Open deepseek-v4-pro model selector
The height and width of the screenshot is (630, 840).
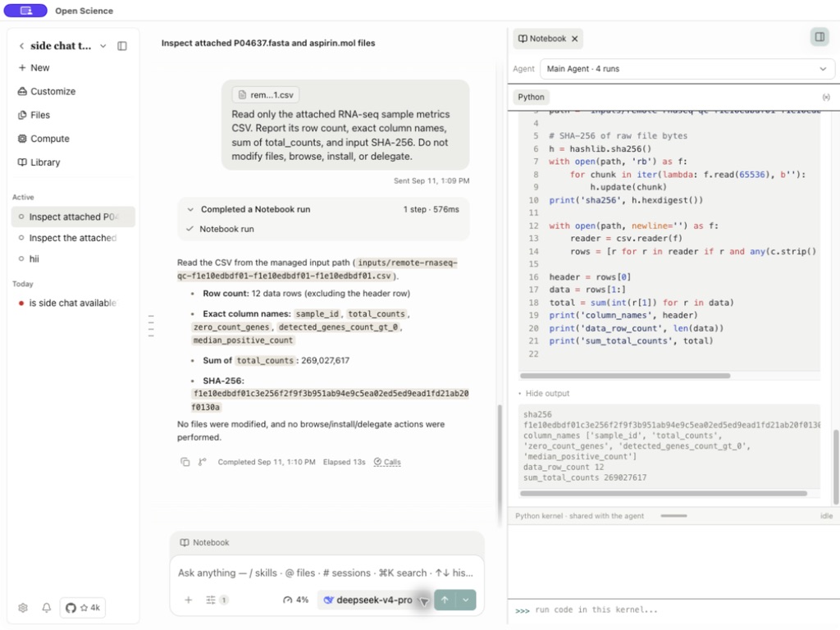373,600
